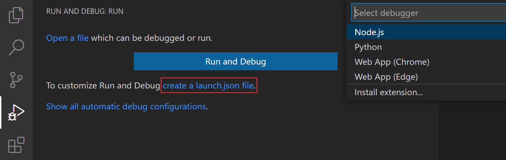Click "which can be debugged or run" text
The width and height of the screenshot is (506, 160).
pyautogui.click(x=151, y=38)
